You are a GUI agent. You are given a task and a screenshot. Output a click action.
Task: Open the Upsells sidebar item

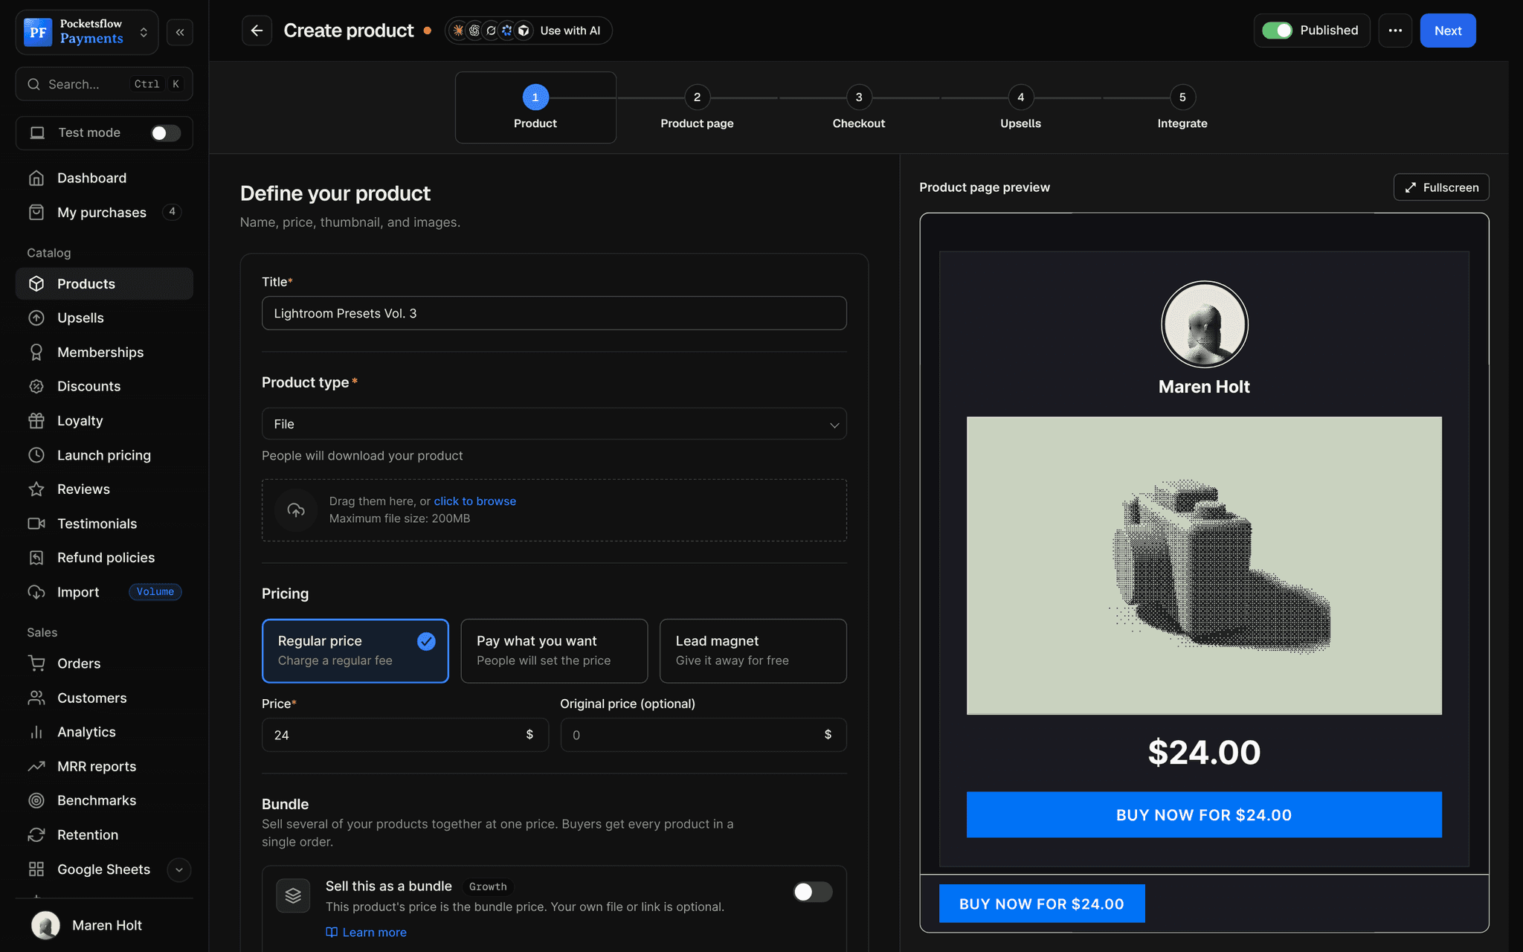point(104,318)
